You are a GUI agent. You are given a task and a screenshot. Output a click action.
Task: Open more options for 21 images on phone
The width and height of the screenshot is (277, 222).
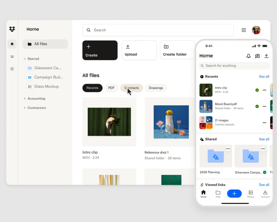point(264,123)
